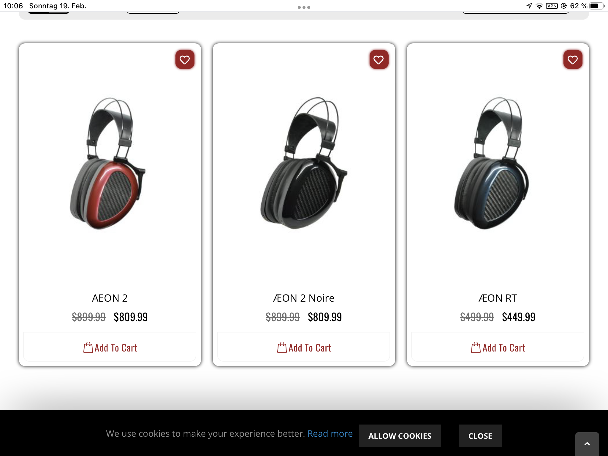Open the ÆON RT product title
The image size is (608, 456).
498,298
